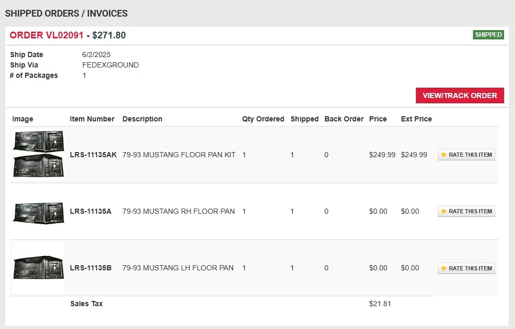Open the LH floor pan thumbnail

(x=38, y=268)
